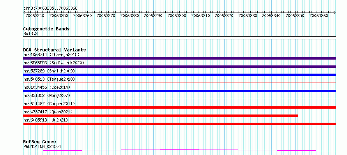Click the DGV Structural Variants track heading
This screenshot has height=155, width=347.
tap(55, 50)
